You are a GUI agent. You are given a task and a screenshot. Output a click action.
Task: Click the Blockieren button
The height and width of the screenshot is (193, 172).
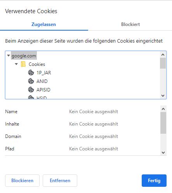[22, 181]
